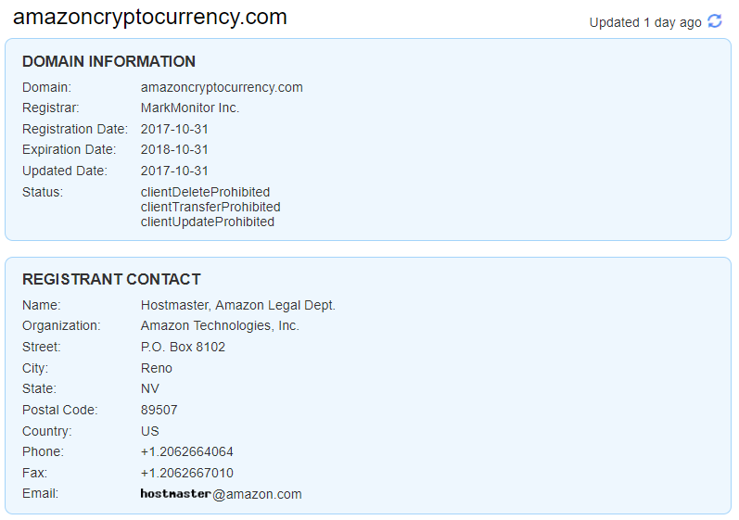The image size is (739, 520).
Task: Click the Updated 1 day ago text
Action: pyautogui.click(x=645, y=22)
